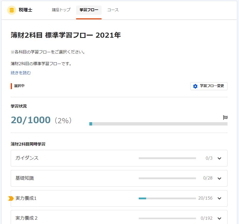Select the orange arrow marker beside 実力養成1
The image size is (239, 224).
pyautogui.click(x=11, y=198)
